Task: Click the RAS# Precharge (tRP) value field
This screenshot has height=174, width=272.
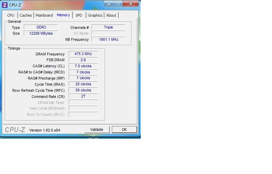Action: pos(83,78)
